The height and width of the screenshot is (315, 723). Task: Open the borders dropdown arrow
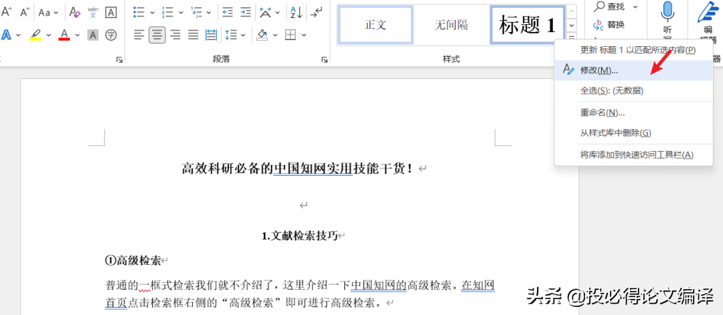pyautogui.click(x=303, y=35)
